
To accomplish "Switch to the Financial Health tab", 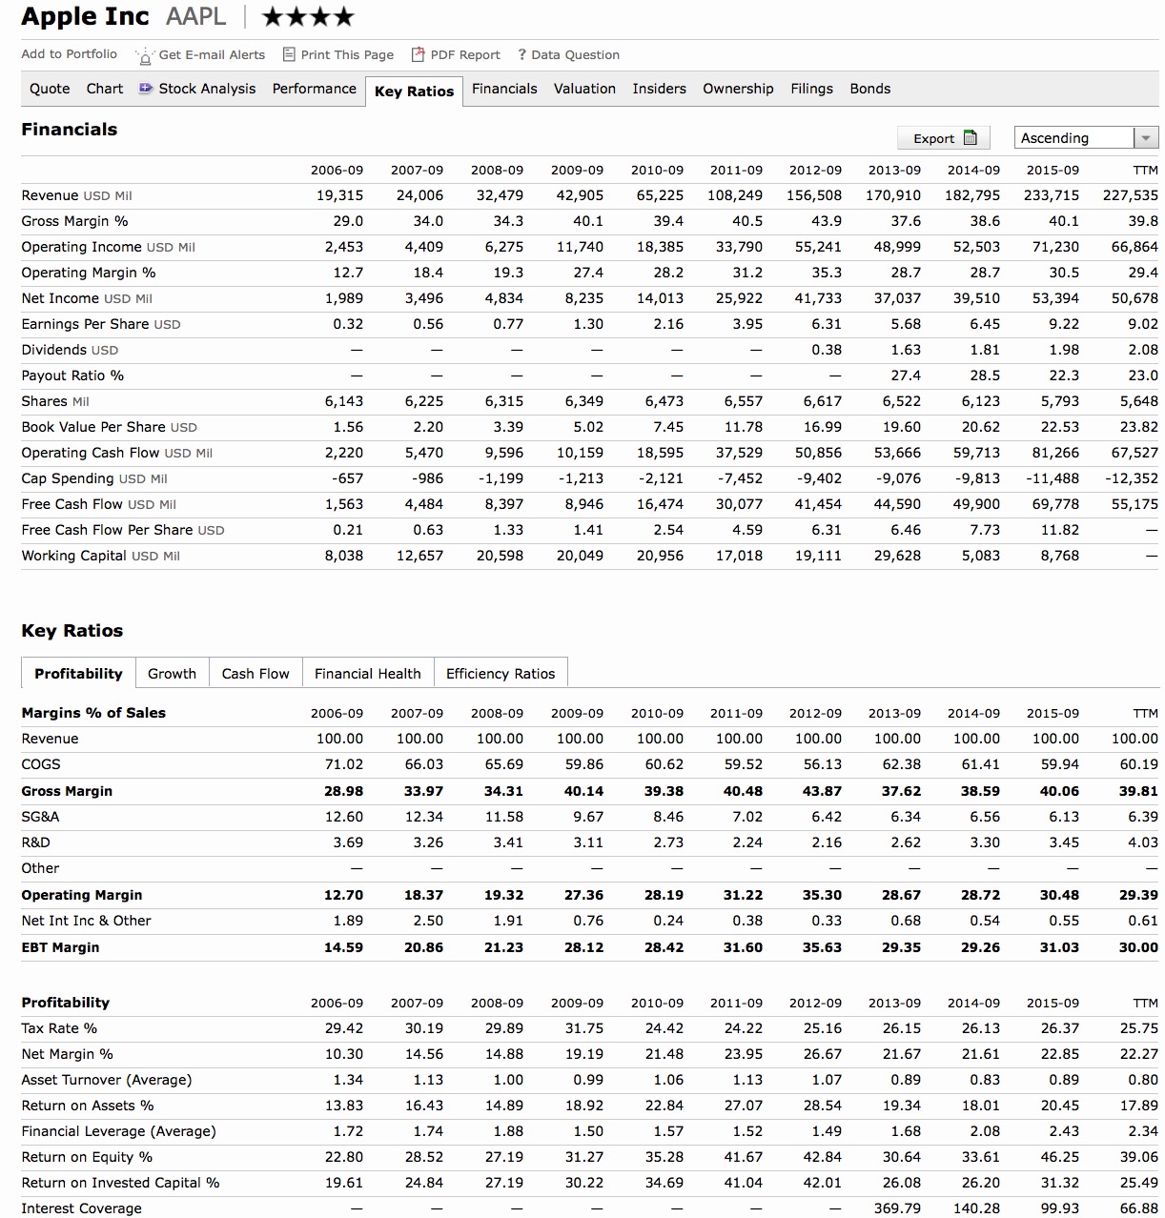I will pyautogui.click(x=368, y=673).
